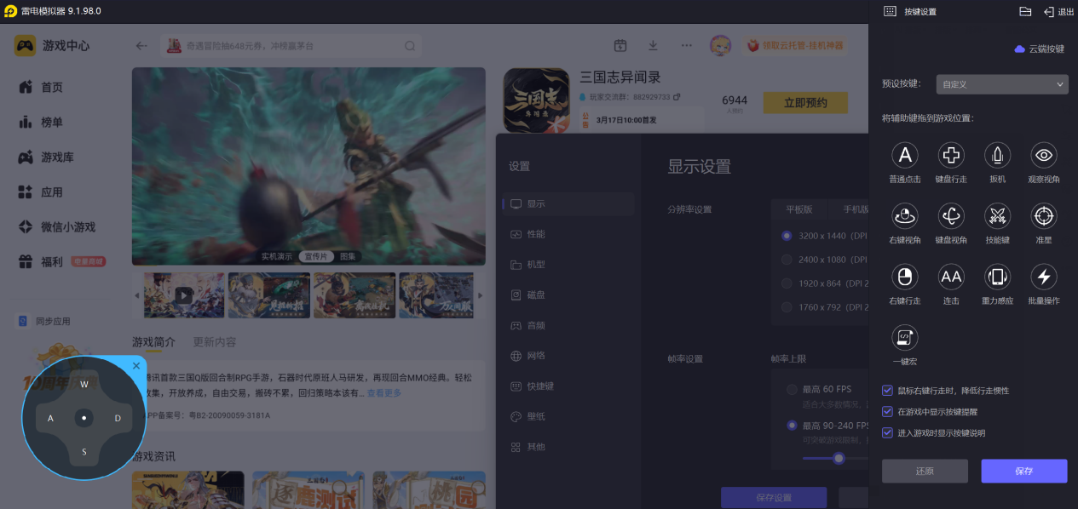This screenshot has height=509, width=1078.
Task: Select the 右键行走 mouse key icon
Action: [x=905, y=277]
